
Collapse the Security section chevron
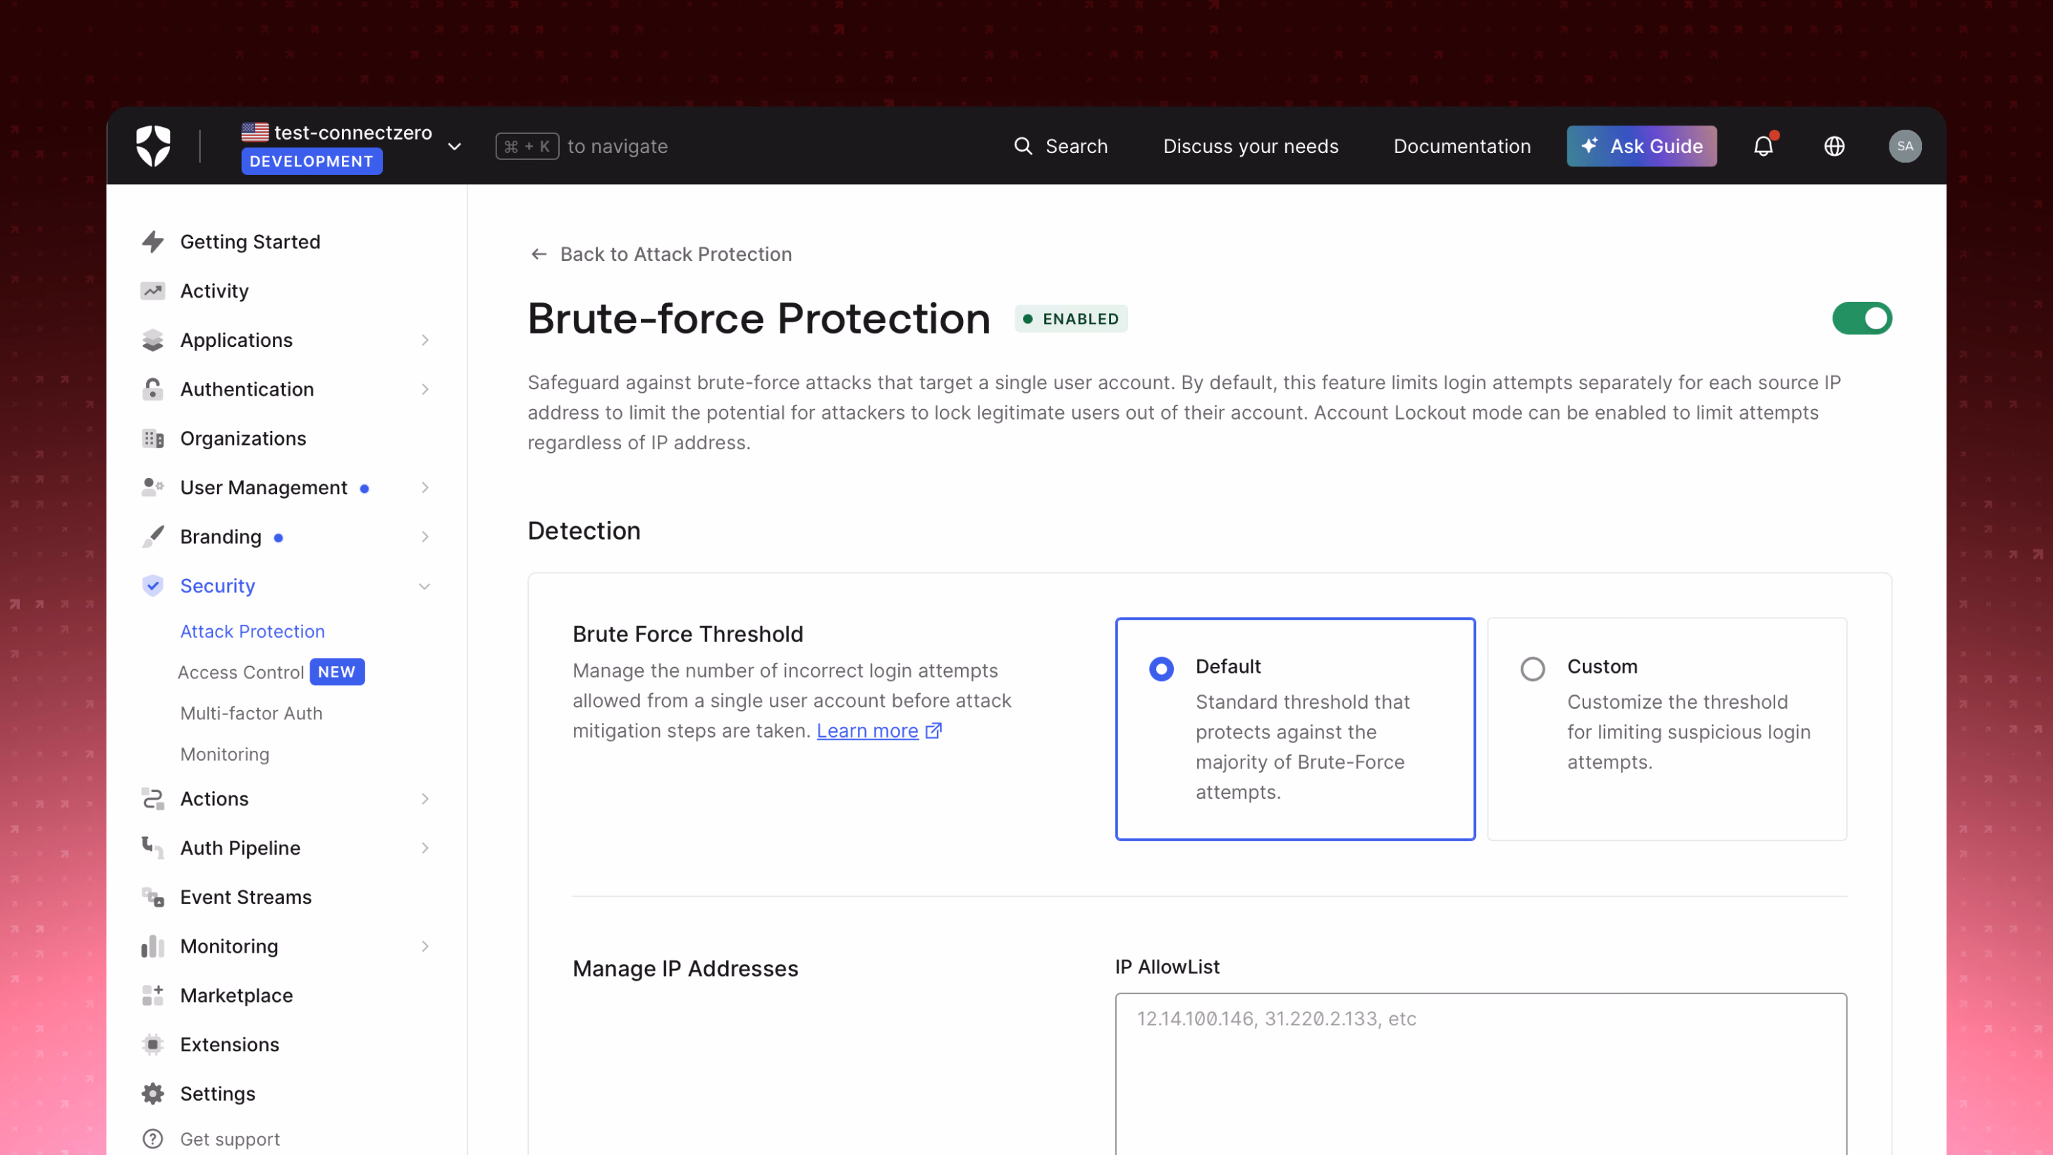pyautogui.click(x=424, y=587)
